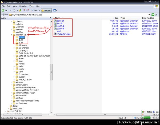Image resolution: width=160 pixels, height=125 pixels.
Task: Expand the Ventrilo folder node
Action: pyautogui.click(x=11, y=30)
